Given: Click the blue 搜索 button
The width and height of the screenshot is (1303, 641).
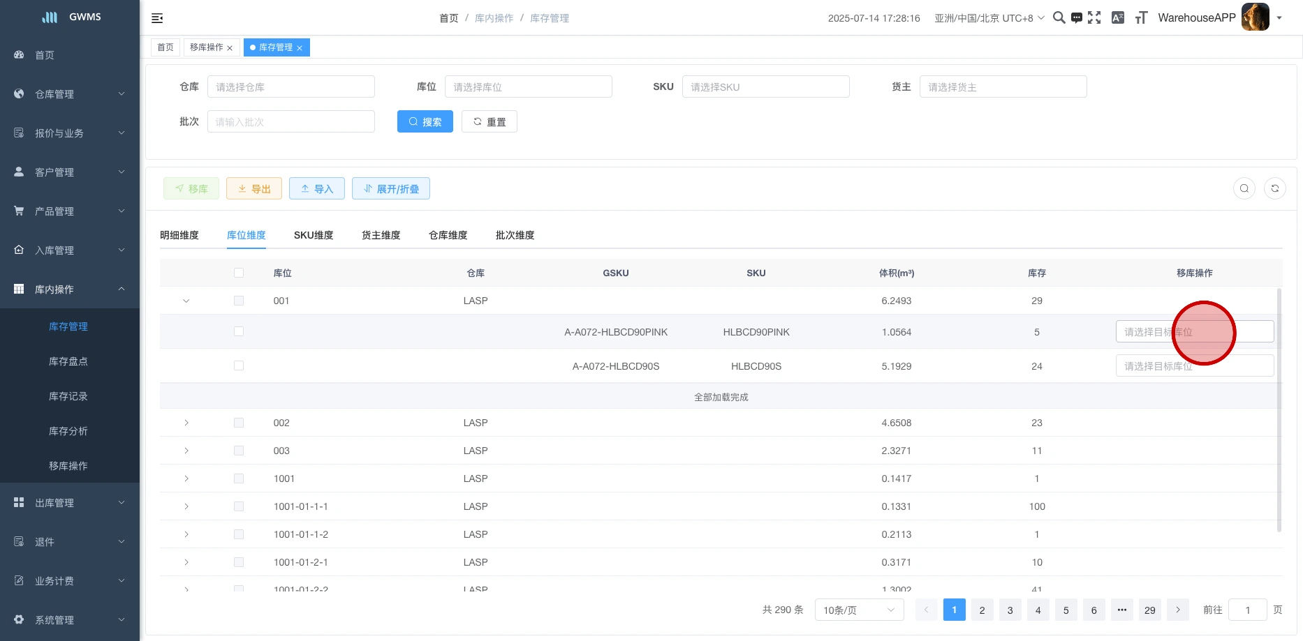Looking at the screenshot, I should tap(425, 122).
